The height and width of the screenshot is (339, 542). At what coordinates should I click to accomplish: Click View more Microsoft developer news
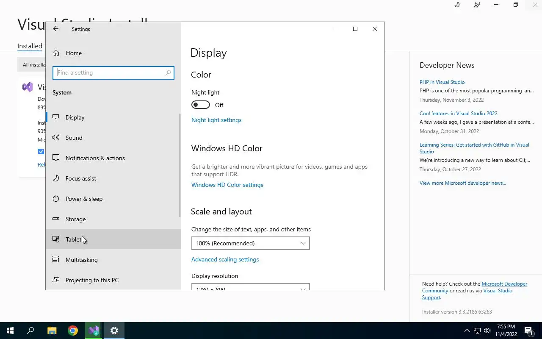463,183
